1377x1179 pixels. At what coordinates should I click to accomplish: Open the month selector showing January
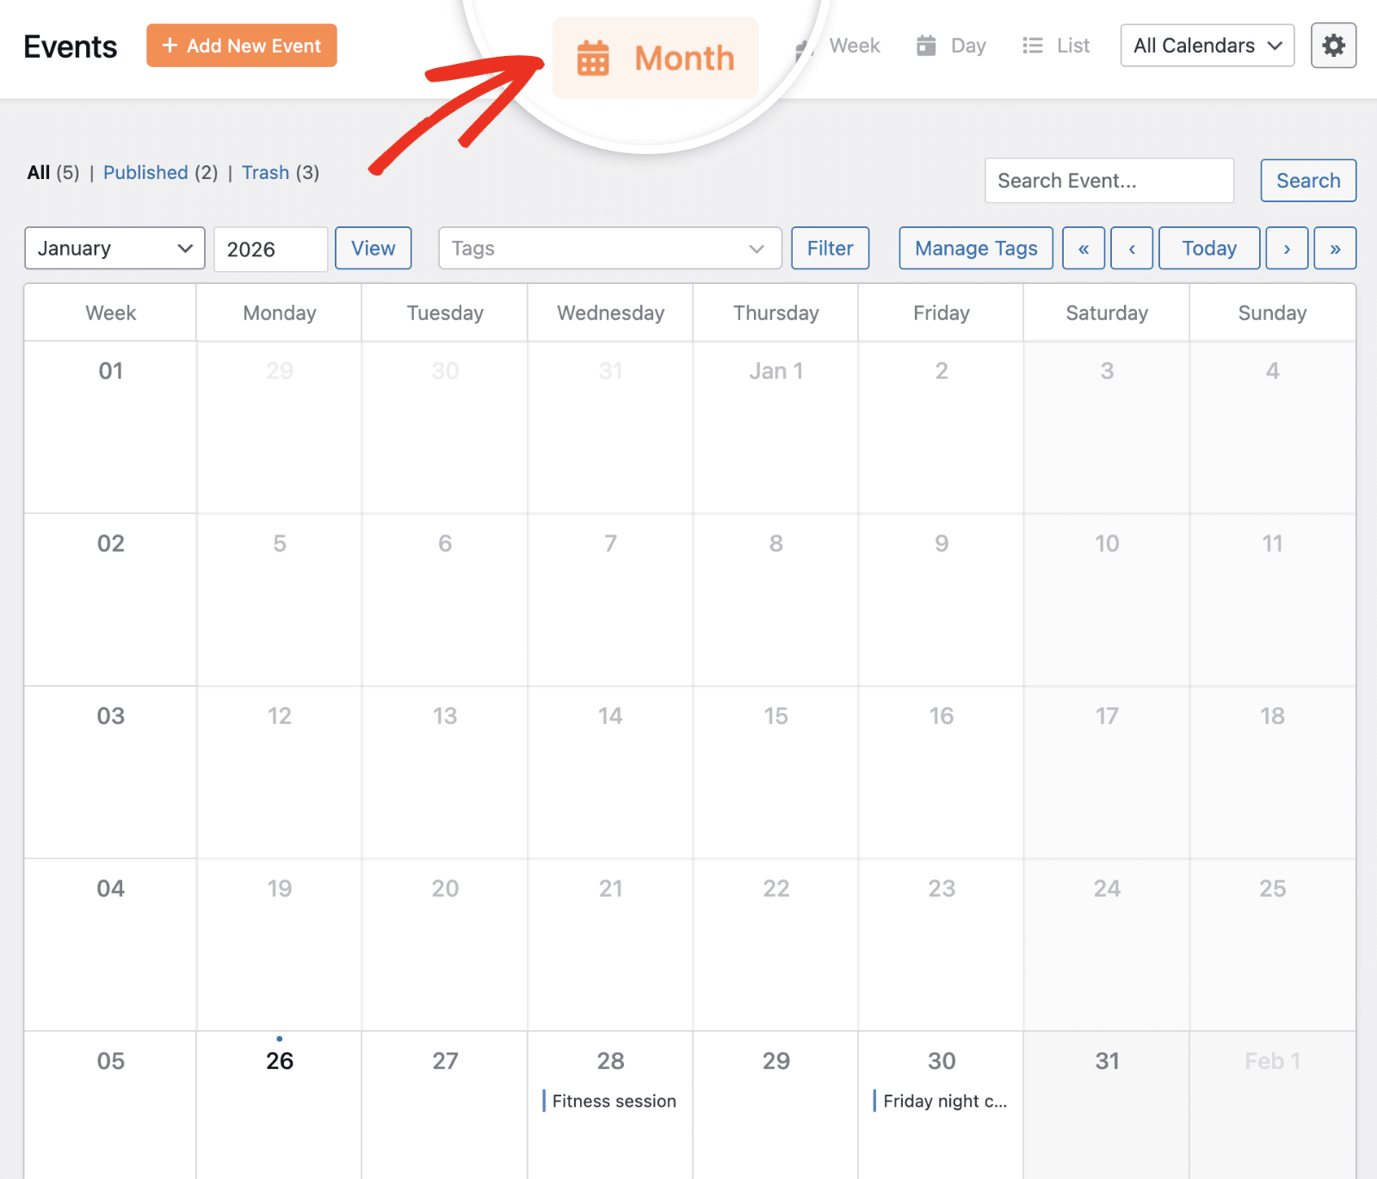(x=114, y=248)
